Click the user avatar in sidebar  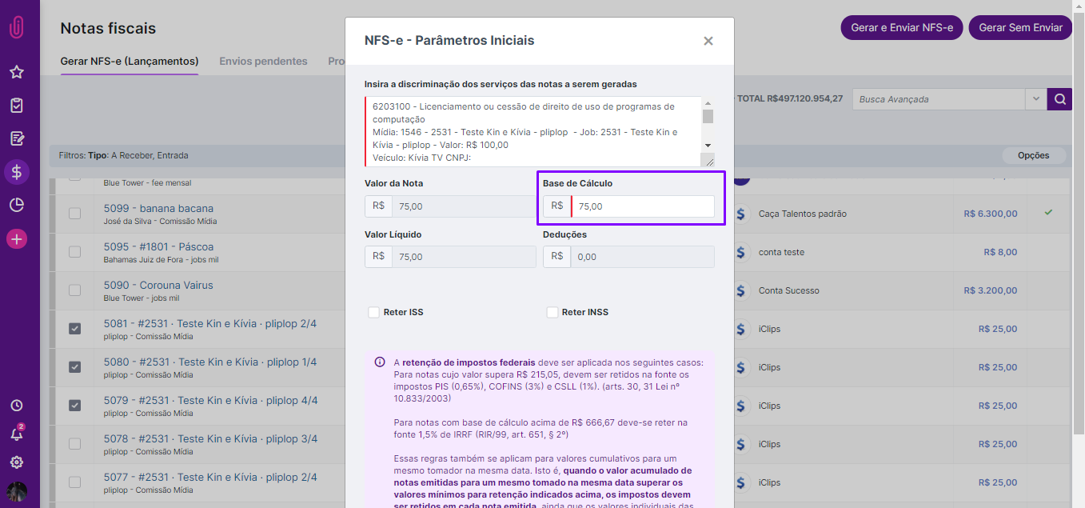click(16, 491)
